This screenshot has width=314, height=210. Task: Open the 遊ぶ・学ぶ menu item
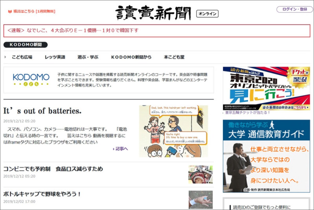click(x=88, y=57)
